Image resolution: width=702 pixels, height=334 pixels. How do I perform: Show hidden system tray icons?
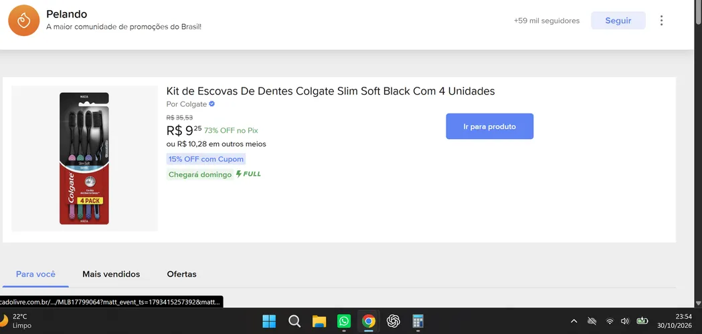point(574,321)
